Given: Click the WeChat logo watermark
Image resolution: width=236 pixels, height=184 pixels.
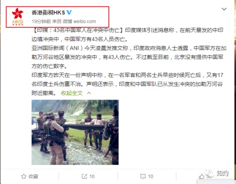Looking at the screenshot, I should click(209, 173).
